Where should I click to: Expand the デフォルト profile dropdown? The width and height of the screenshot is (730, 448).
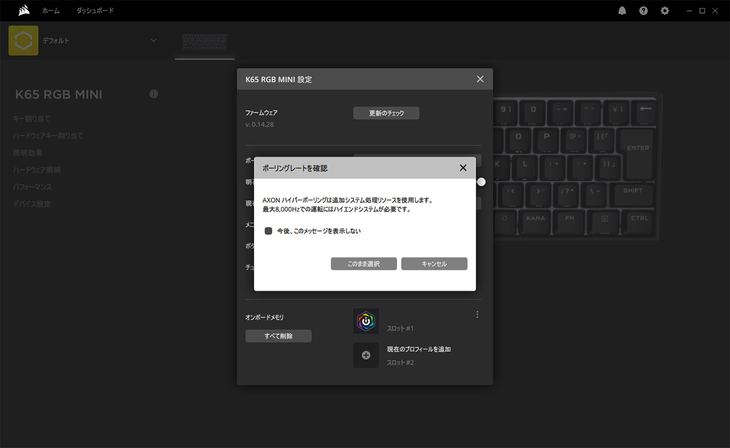(x=153, y=40)
